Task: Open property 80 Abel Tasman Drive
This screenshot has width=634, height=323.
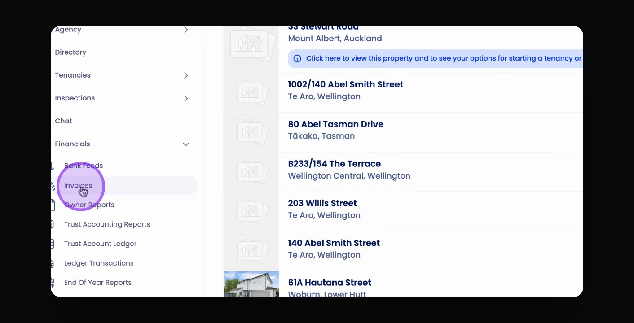Action: pos(335,124)
